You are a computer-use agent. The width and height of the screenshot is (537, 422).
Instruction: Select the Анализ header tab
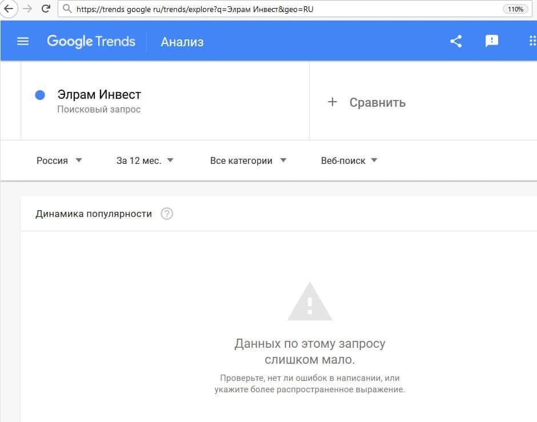(182, 42)
